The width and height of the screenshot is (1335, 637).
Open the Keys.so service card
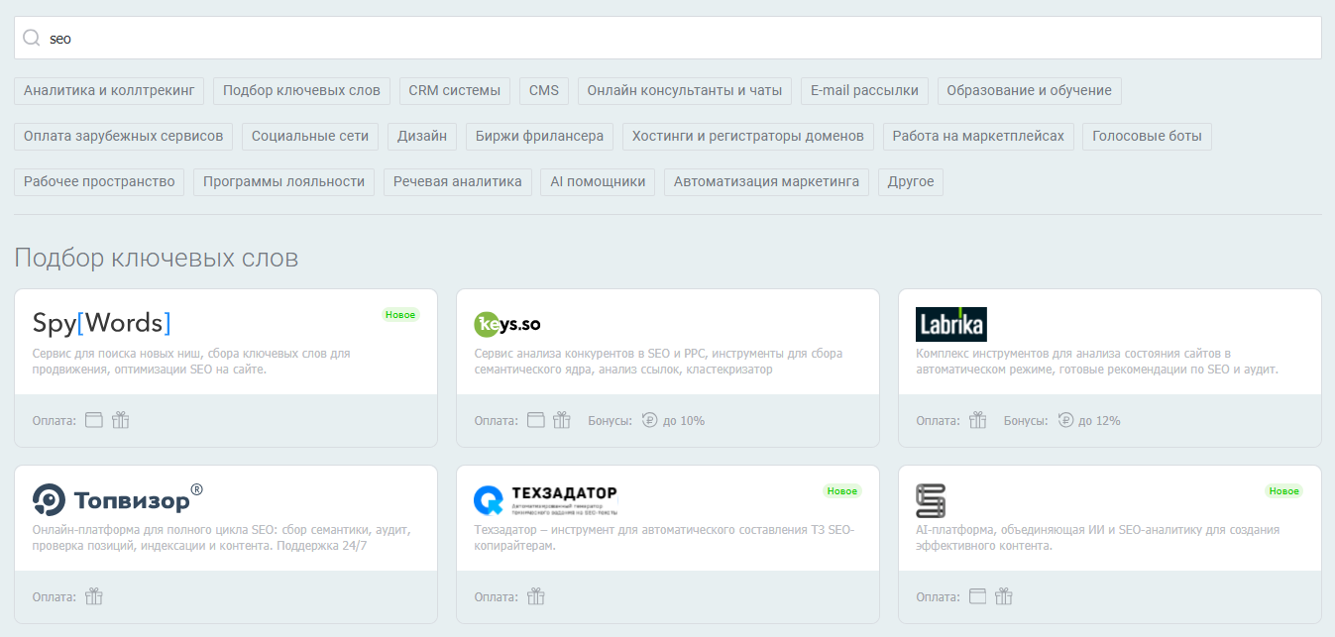[667, 367]
